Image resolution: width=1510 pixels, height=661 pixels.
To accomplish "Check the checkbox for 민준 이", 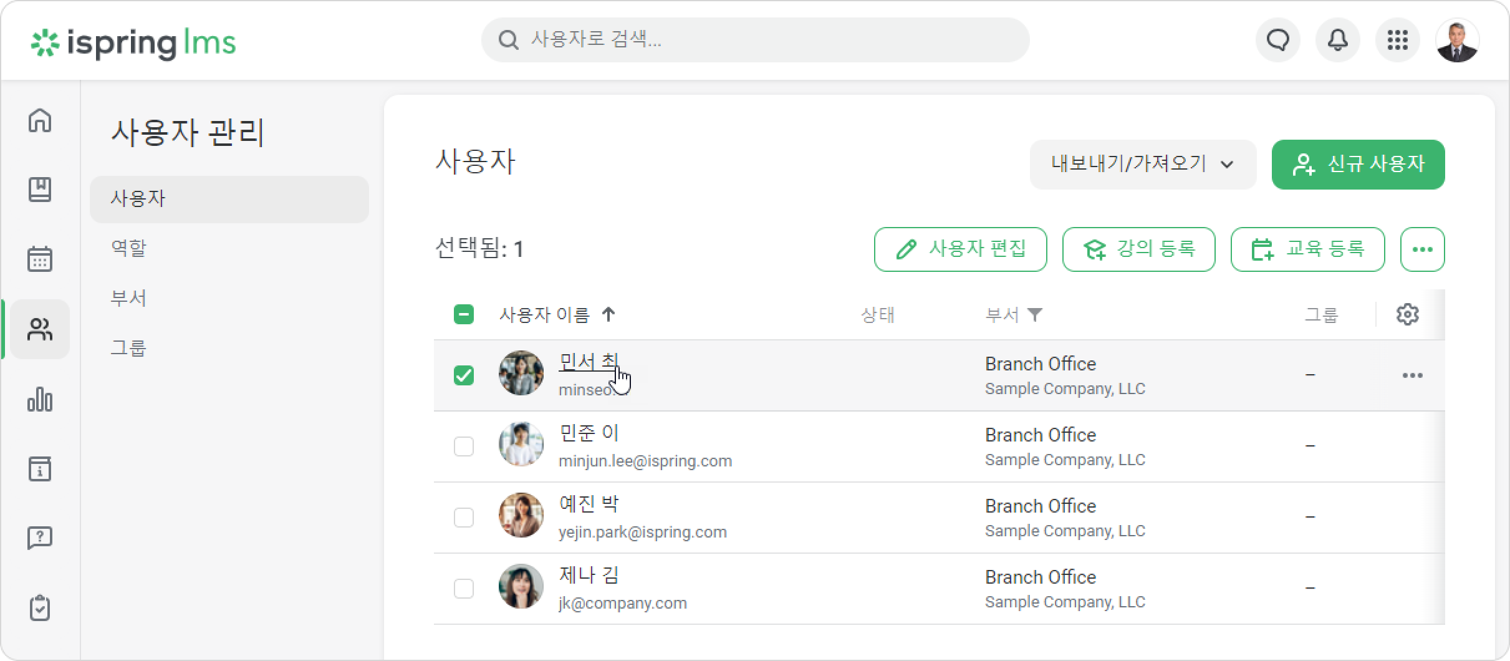I will 464,446.
